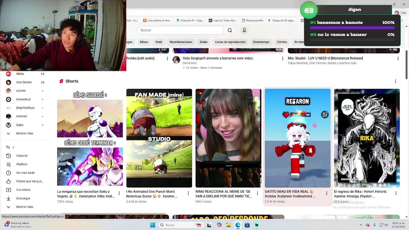
Task: Select the Mixes filter chip
Action: click(x=144, y=42)
